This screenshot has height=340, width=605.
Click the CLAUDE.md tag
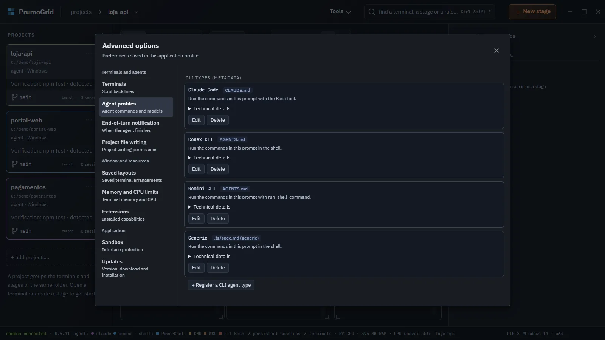(x=237, y=90)
